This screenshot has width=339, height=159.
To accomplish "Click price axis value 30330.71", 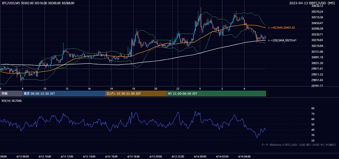I will [x=317, y=34].
